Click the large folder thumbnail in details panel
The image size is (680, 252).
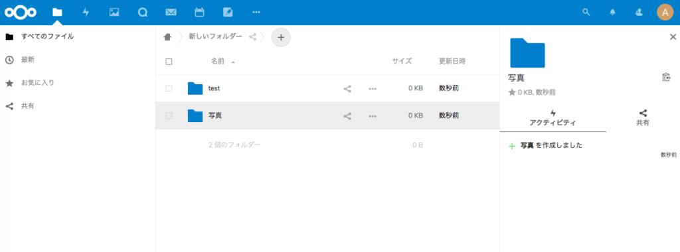[x=527, y=53]
